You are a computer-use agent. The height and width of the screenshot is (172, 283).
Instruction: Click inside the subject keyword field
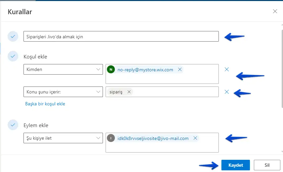[x=175, y=92]
